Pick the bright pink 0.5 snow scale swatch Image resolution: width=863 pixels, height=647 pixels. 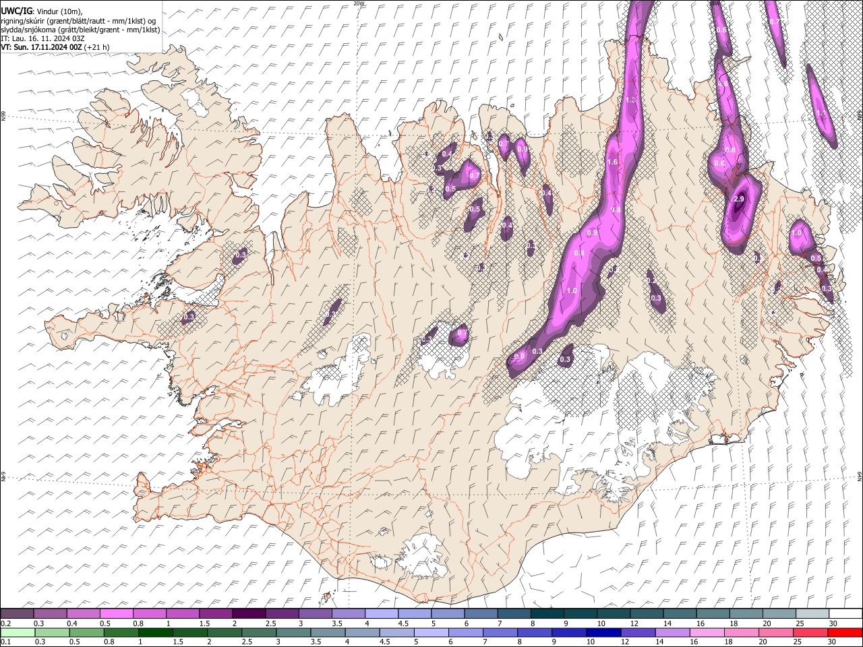[117, 614]
